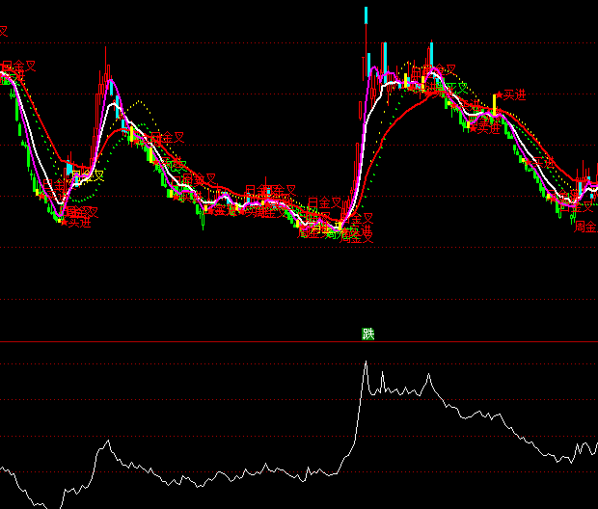Click the partial 叉 label in the top-left corner

point(3,32)
